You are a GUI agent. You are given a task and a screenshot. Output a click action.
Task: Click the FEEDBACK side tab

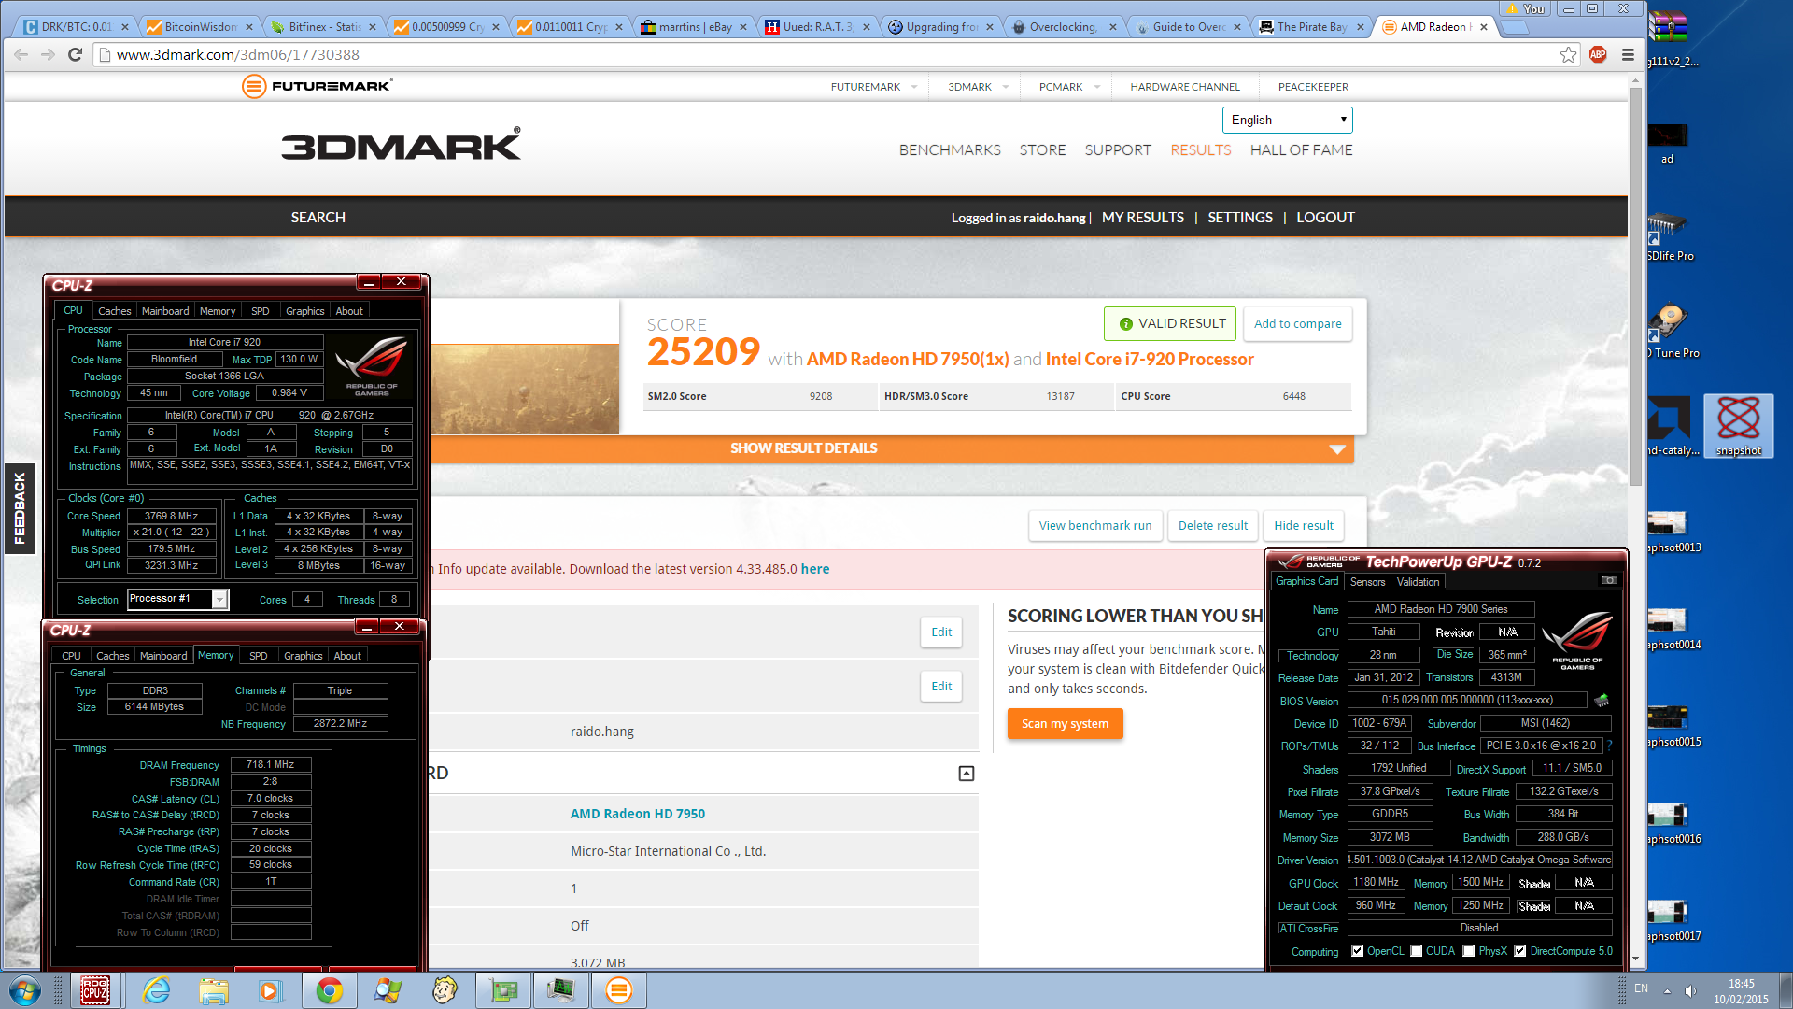(x=20, y=508)
